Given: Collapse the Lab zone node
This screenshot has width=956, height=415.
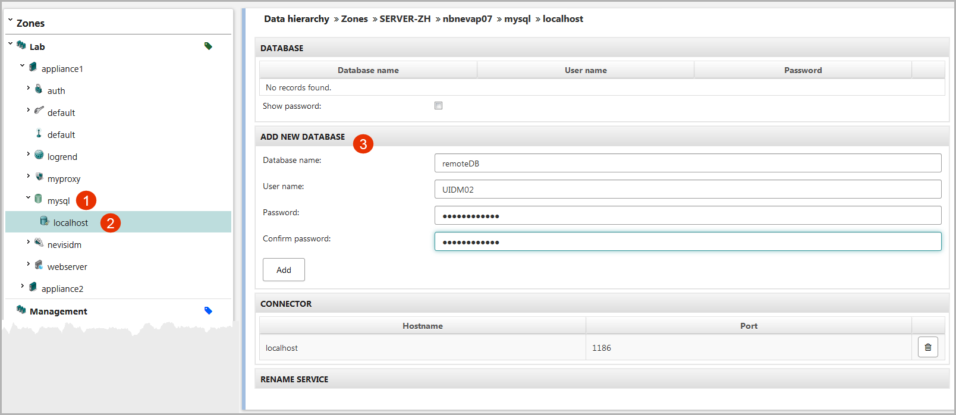Looking at the screenshot, I should [10, 43].
